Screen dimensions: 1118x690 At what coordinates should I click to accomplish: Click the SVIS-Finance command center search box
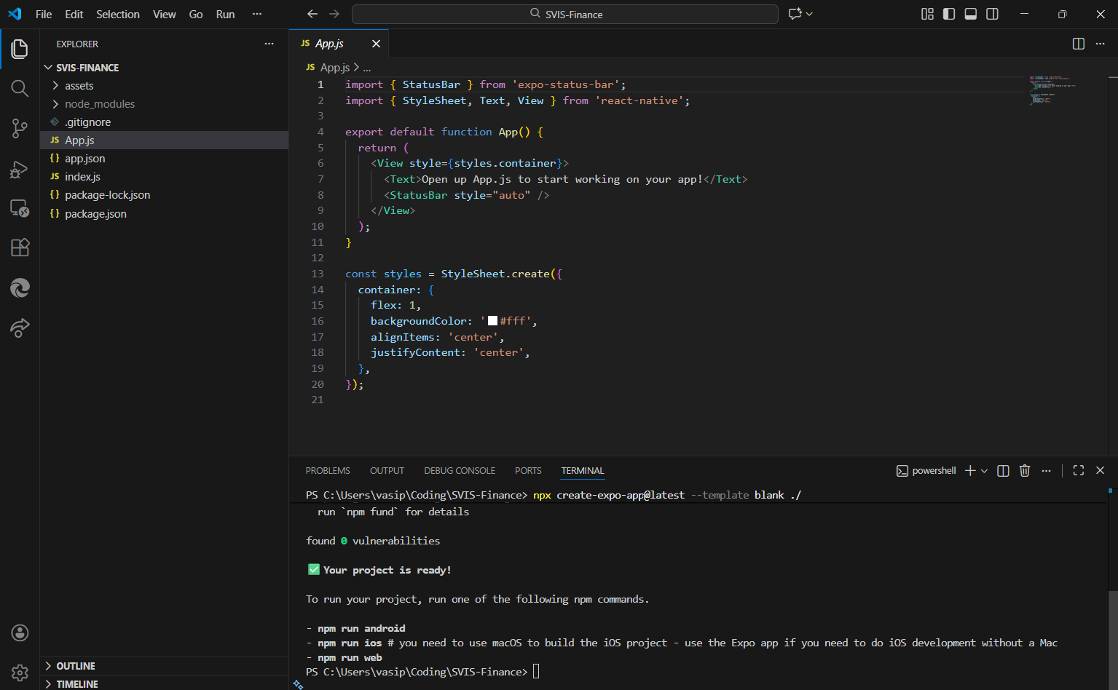coord(565,14)
